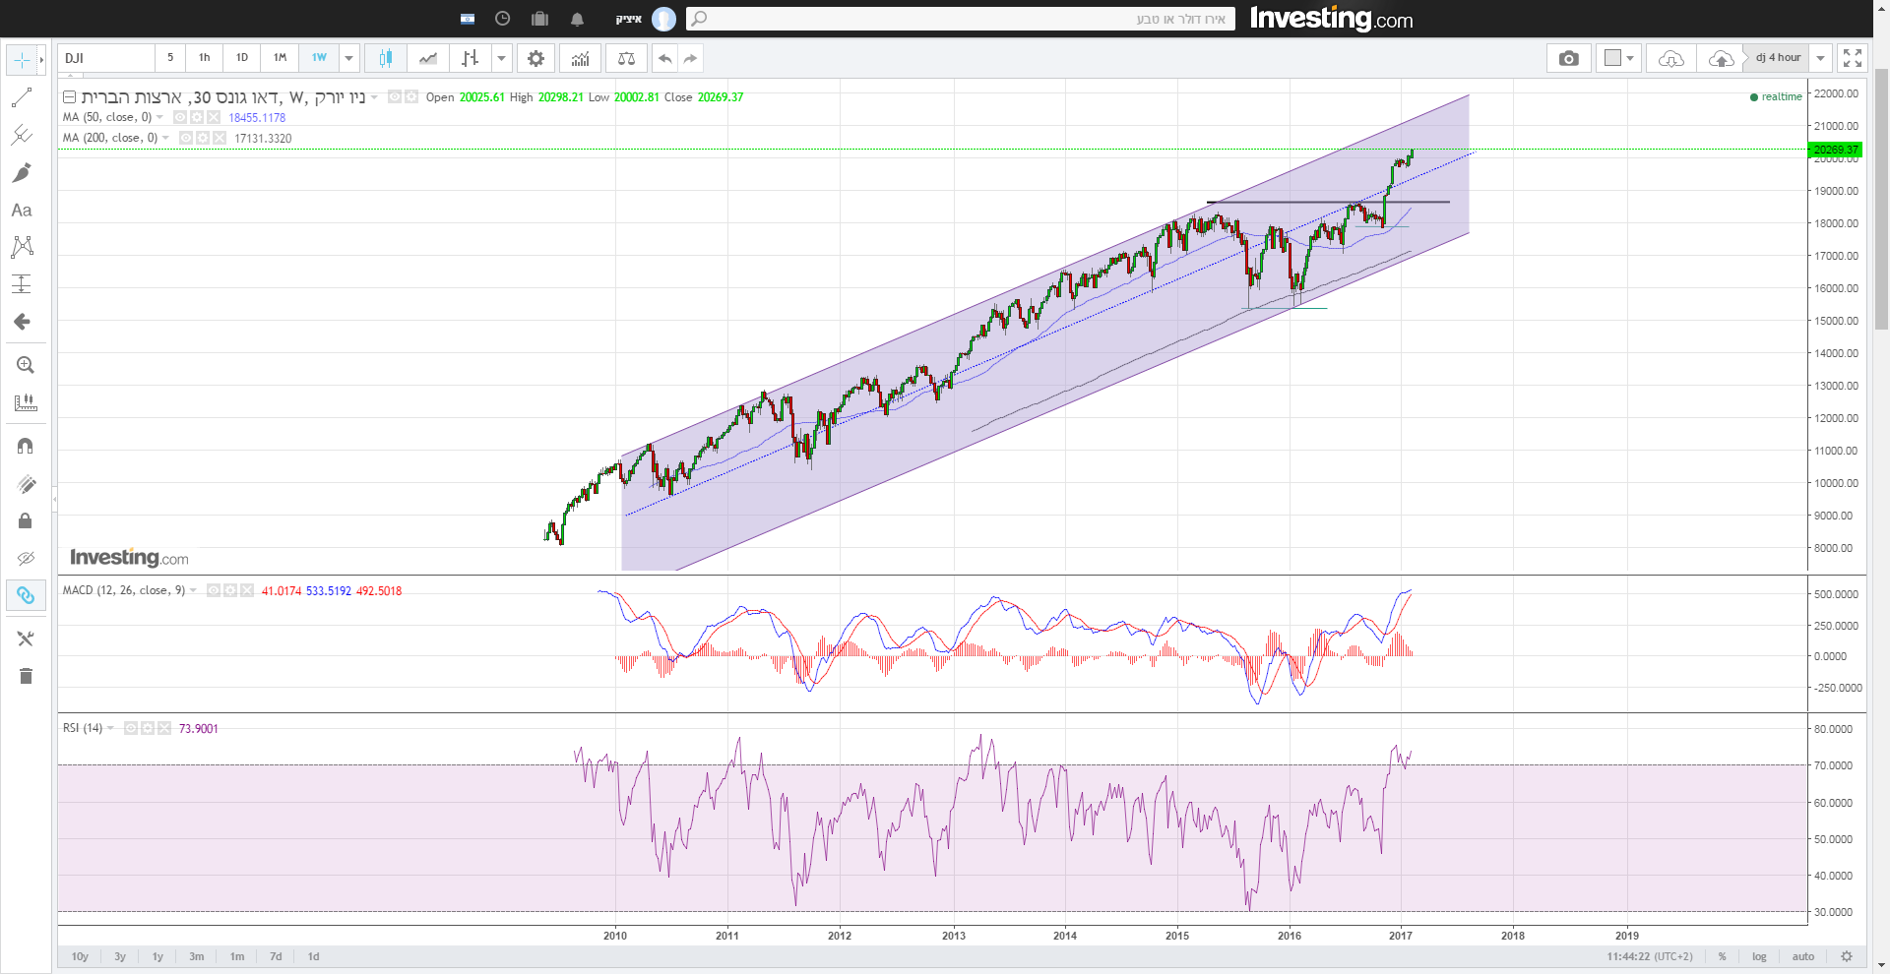Toggle percent scale on the chart
Viewport: 1890px width, 974px height.
1723,956
